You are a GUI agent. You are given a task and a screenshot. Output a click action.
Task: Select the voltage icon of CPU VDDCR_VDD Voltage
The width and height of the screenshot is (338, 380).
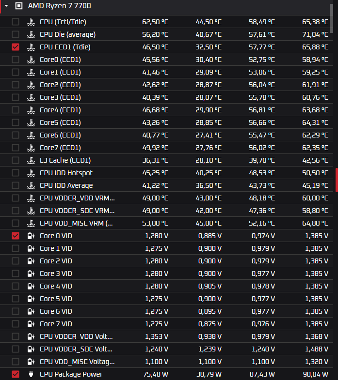click(x=31, y=336)
